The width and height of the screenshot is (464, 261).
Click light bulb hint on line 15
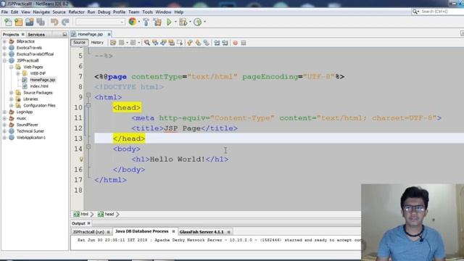click(x=81, y=159)
